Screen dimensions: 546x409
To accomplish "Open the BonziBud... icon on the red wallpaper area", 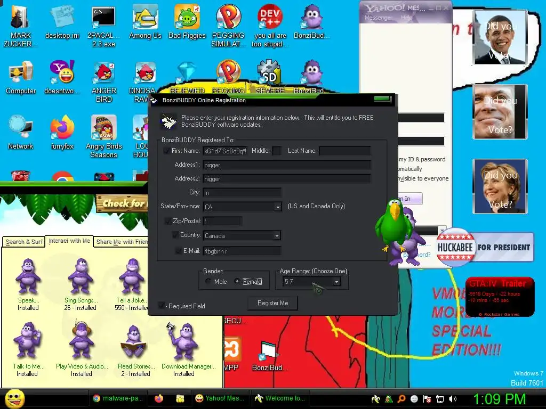I will pyautogui.click(x=269, y=355).
